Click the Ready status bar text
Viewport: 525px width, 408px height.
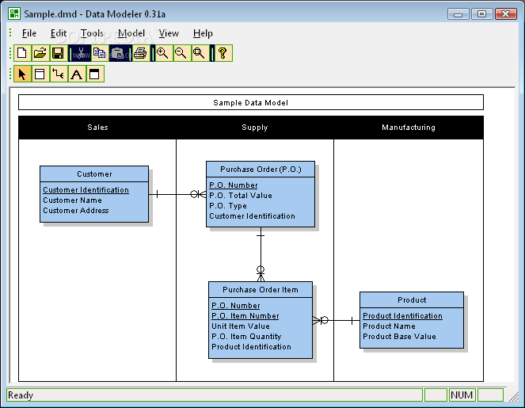coord(21,395)
